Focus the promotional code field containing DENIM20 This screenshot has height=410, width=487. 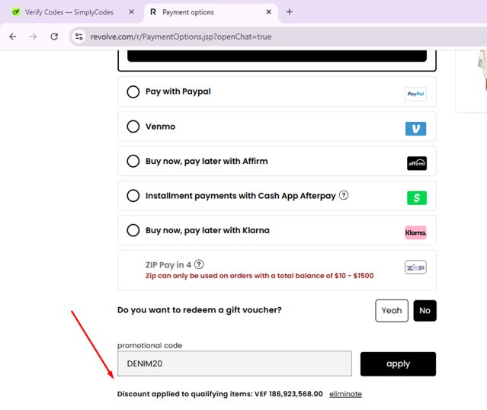(x=235, y=364)
